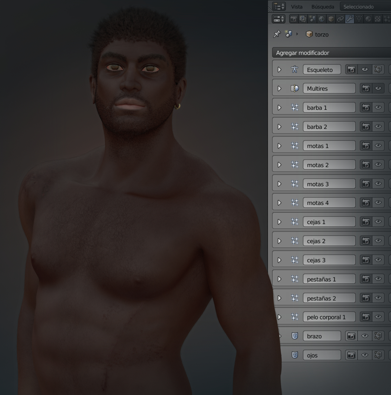Click the scene icon in the breadcrumb

pos(289,34)
